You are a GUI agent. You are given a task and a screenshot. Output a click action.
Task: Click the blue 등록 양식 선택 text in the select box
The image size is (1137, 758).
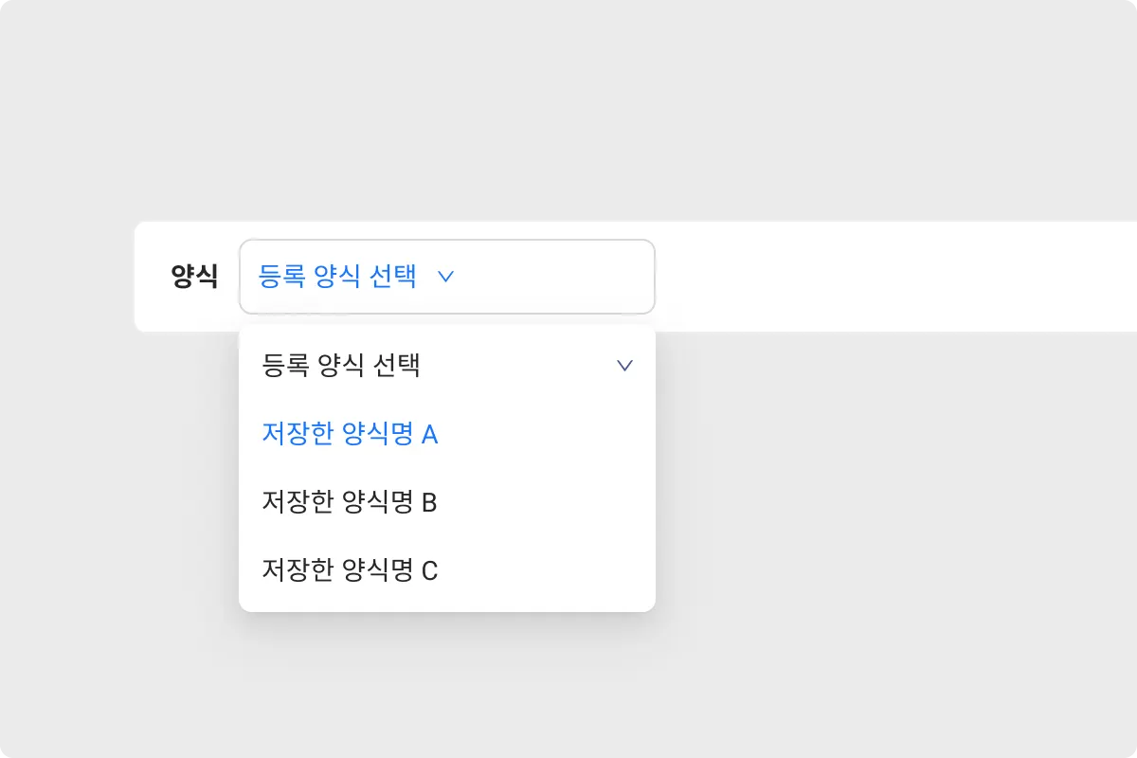tap(337, 277)
